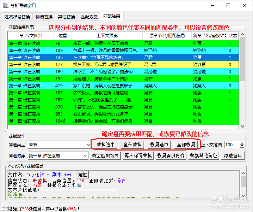253x212 pixels.
Task: Close the 分析导航窗口 window
Action: [245, 5]
